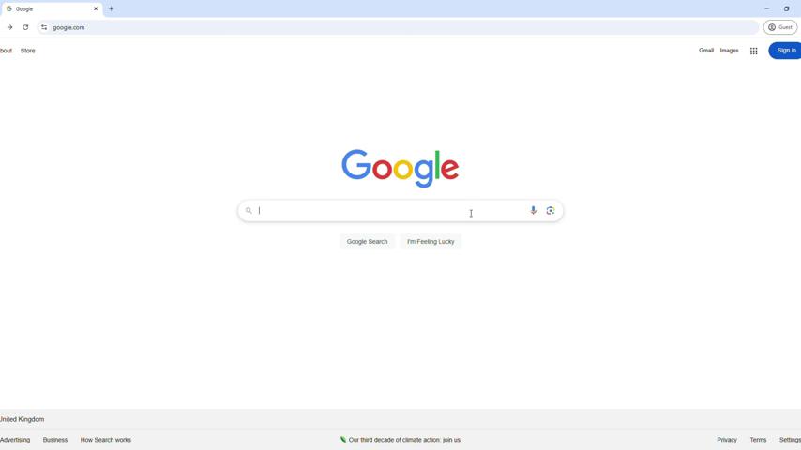View site information icon in address bar
This screenshot has height=450, width=801.
pyautogui.click(x=44, y=27)
